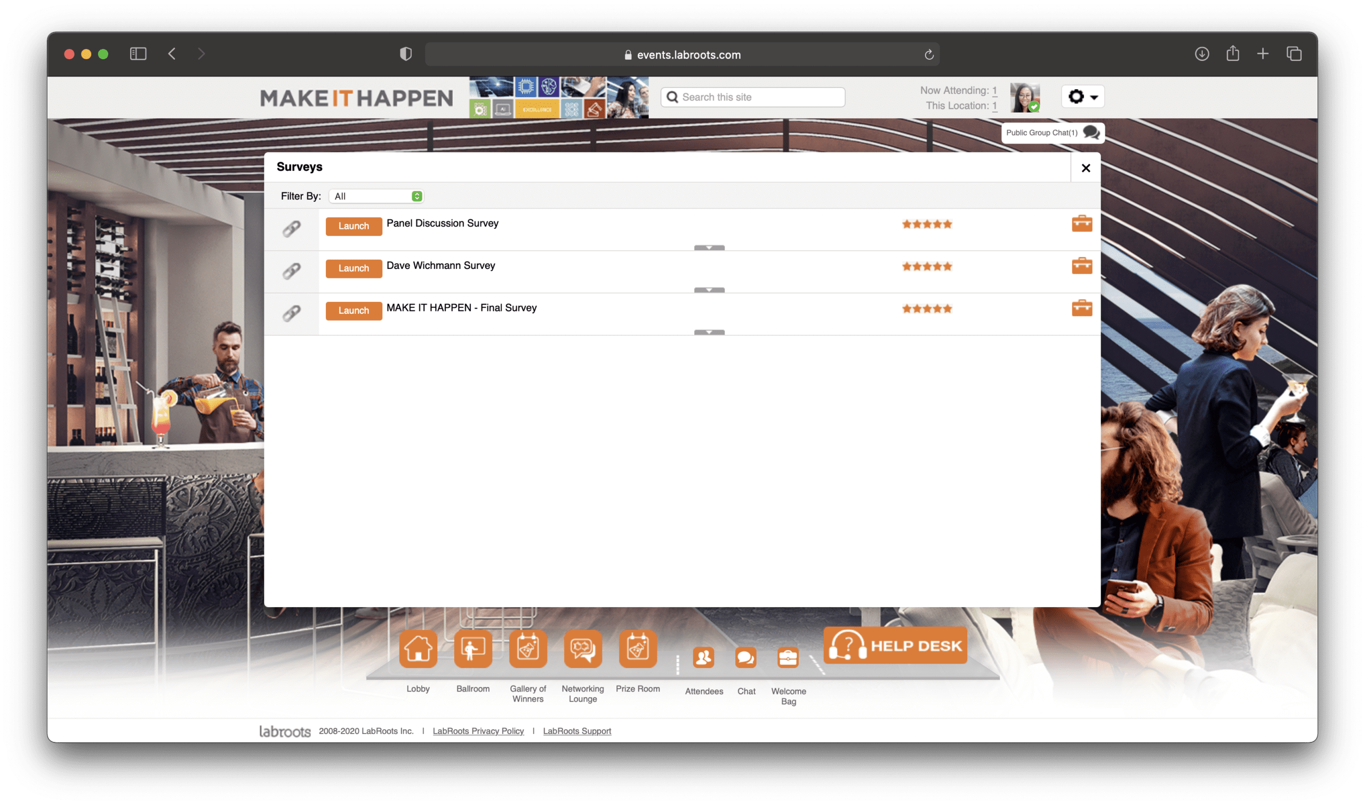This screenshot has width=1365, height=805.
Task: Open LabRoots Support link
Action: click(577, 731)
